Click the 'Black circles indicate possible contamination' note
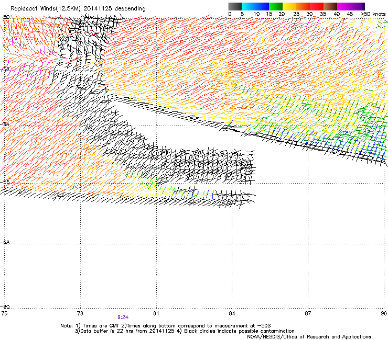Screen dimensions: 388x340 coord(239,331)
